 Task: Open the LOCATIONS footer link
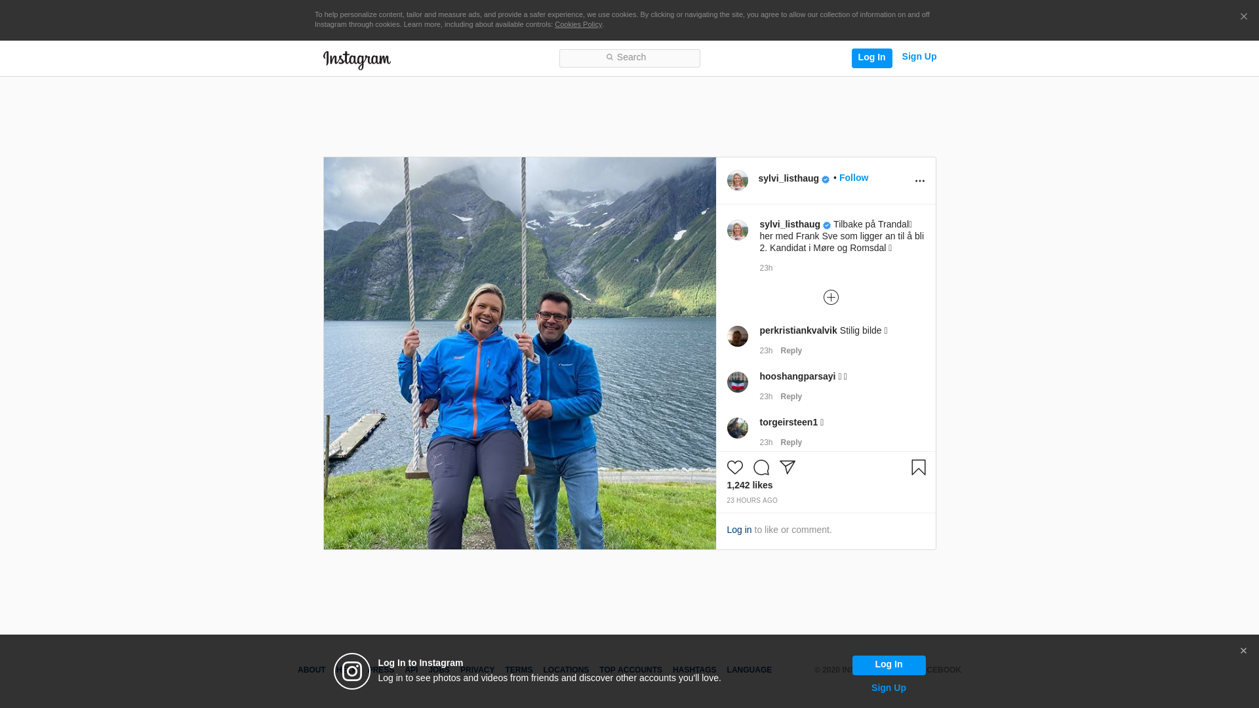pos(566,670)
